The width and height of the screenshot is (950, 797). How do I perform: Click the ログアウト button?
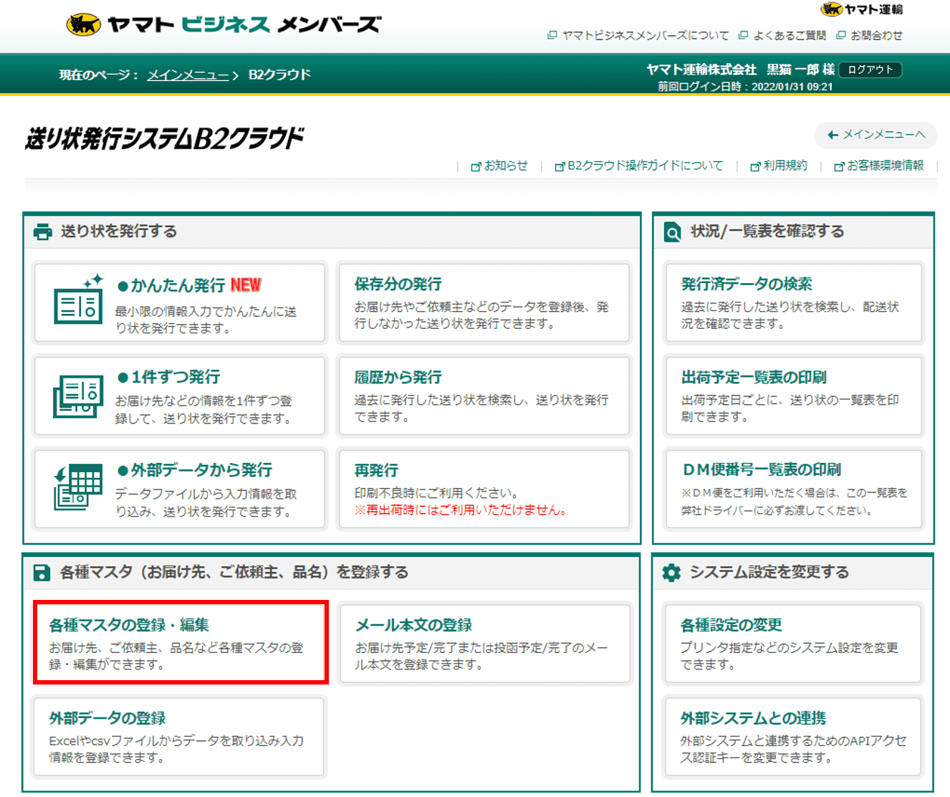(870, 70)
